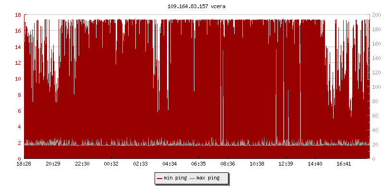Screen dimensions: 384x192
Task: Select the 22:30 time axis label
Action: (x=82, y=164)
